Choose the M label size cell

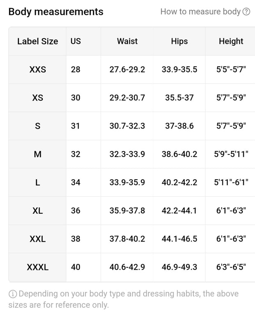(37, 154)
